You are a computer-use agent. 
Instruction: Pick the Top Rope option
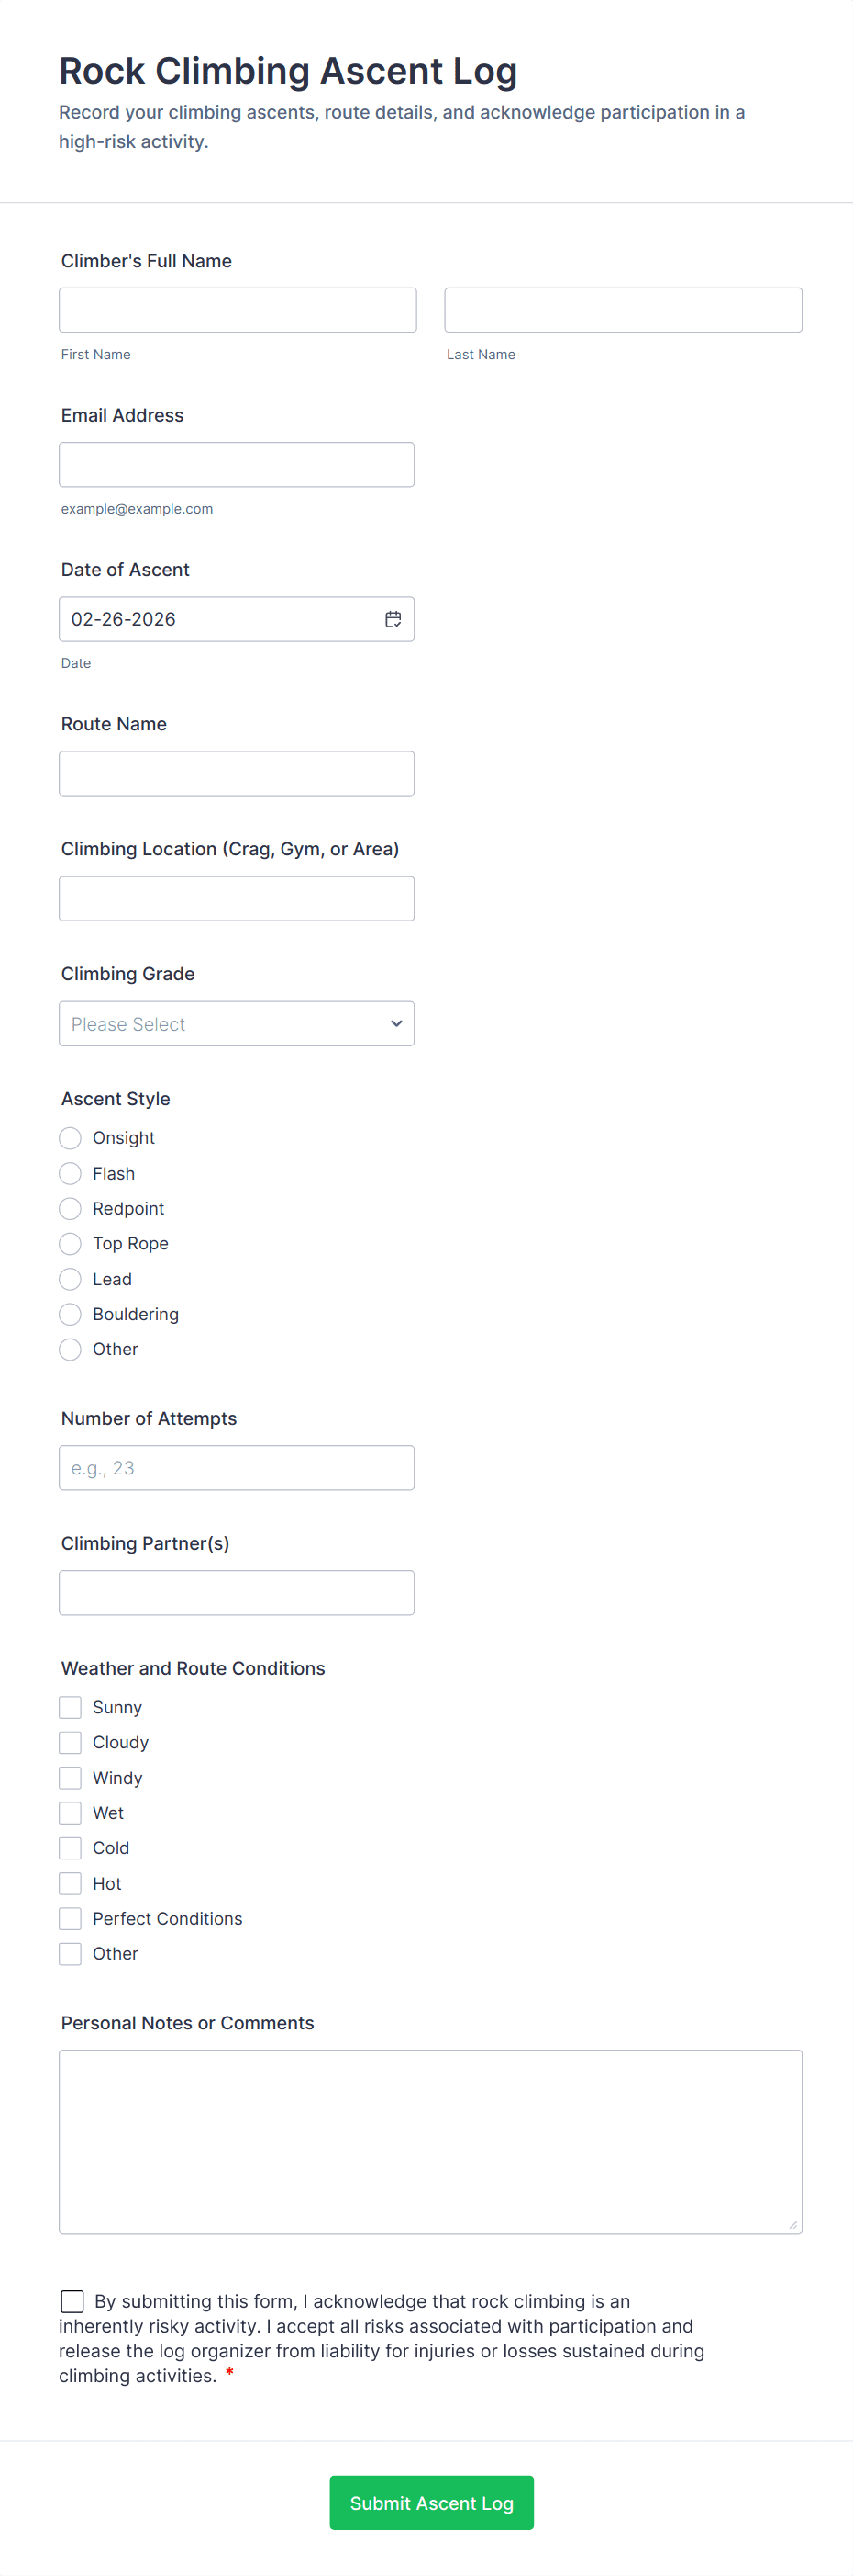pyautogui.click(x=70, y=1243)
